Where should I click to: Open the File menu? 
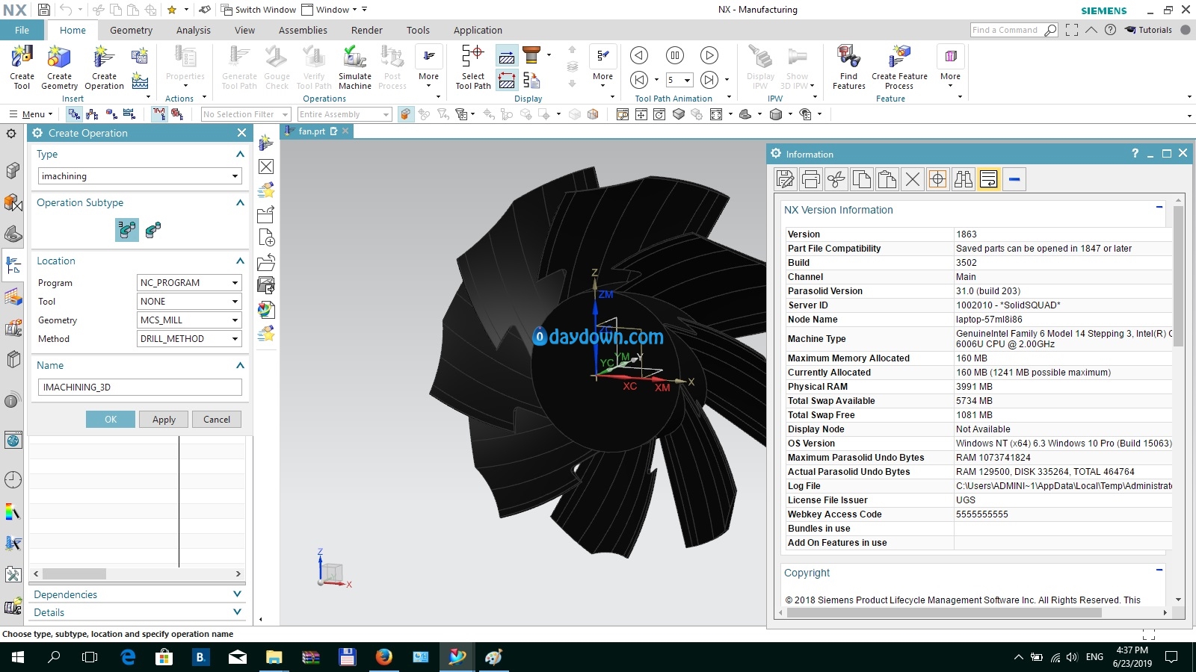point(22,31)
